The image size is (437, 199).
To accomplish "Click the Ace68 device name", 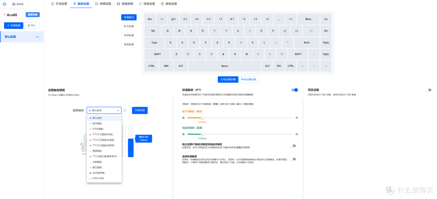I will [x=12, y=15].
